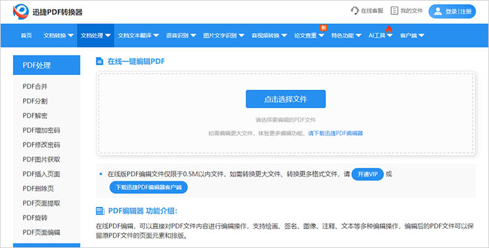Viewport: 489px width, 248px height.
Task: Select PDF修改密码 in the sidebar
Action: click(x=41, y=145)
